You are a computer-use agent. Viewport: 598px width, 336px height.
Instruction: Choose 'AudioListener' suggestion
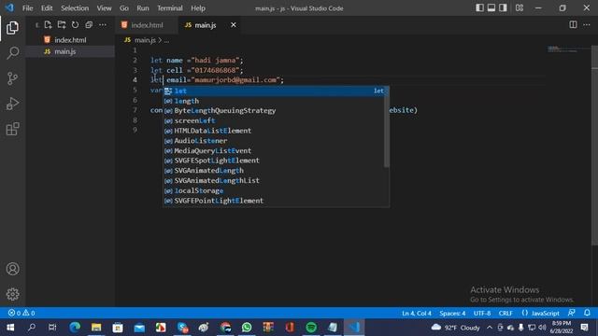[274, 141]
